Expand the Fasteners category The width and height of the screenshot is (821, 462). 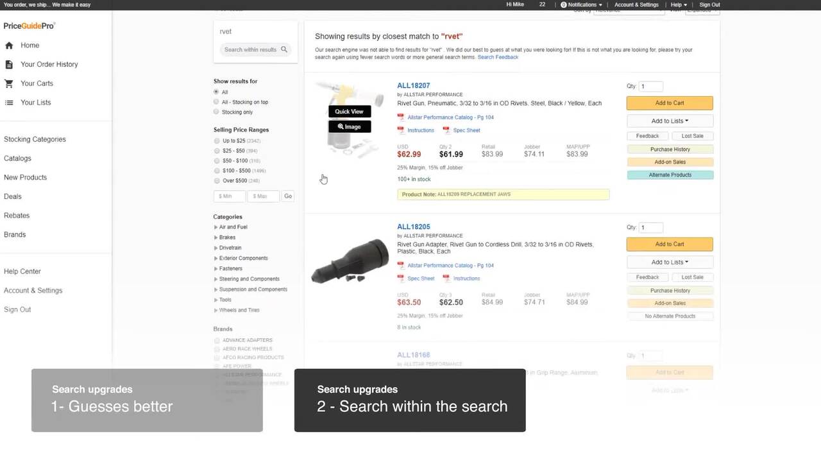(x=216, y=269)
